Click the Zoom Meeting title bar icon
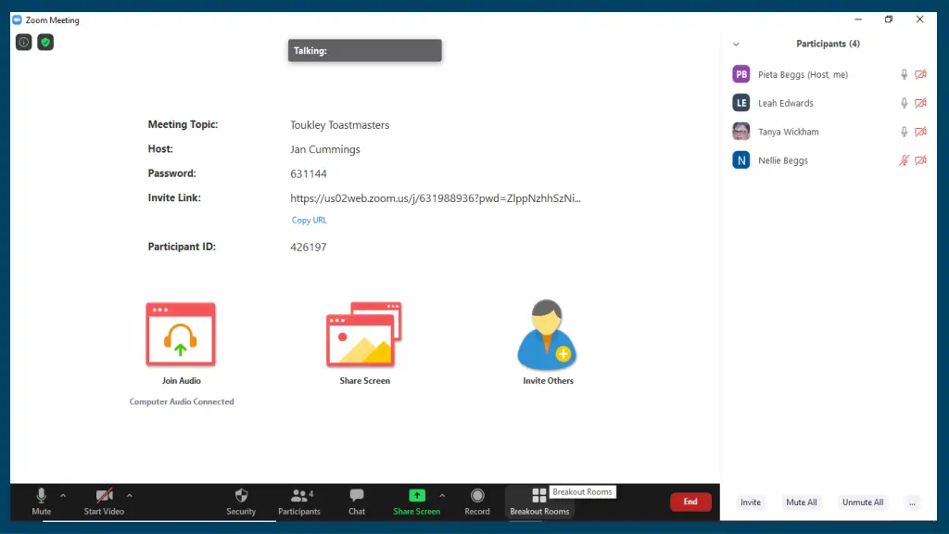The height and width of the screenshot is (534, 949). tap(17, 20)
